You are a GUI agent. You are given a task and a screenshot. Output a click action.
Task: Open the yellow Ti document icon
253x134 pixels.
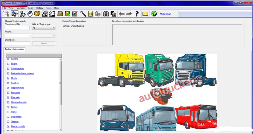90,14
